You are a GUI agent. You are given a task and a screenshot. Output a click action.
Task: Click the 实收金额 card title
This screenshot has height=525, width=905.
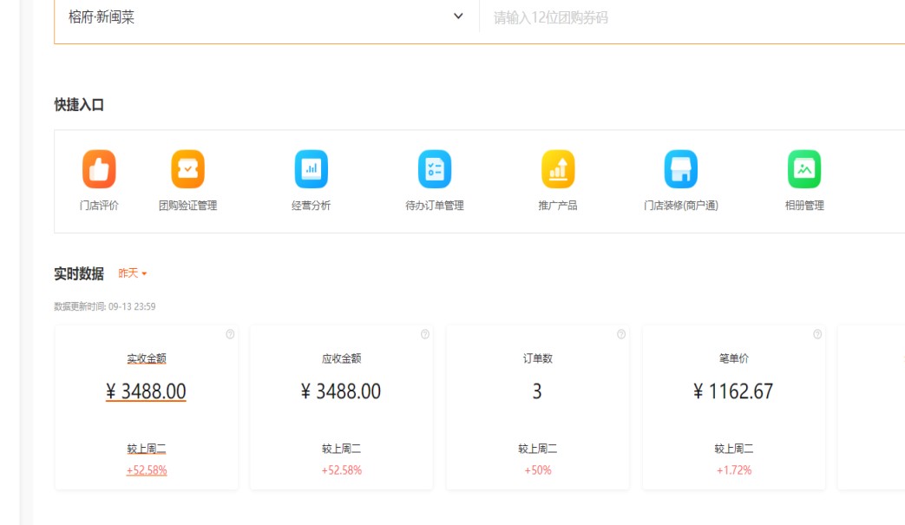click(147, 358)
